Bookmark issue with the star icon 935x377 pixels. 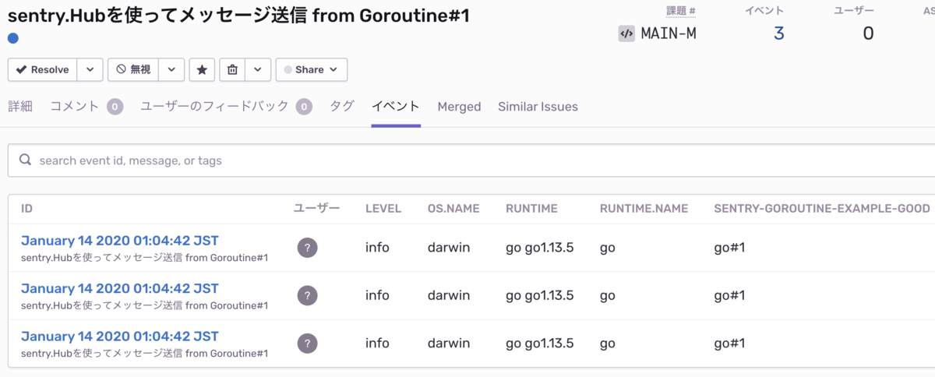point(202,69)
